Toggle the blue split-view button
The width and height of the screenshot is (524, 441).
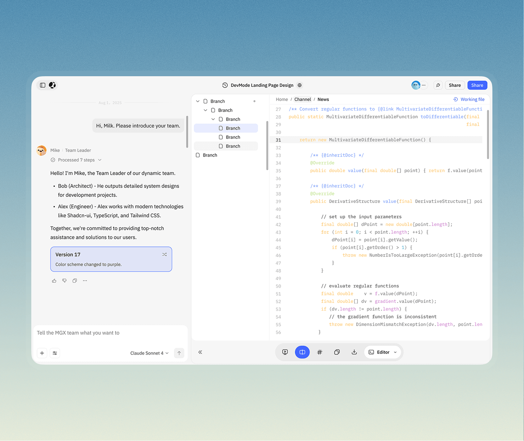click(302, 352)
